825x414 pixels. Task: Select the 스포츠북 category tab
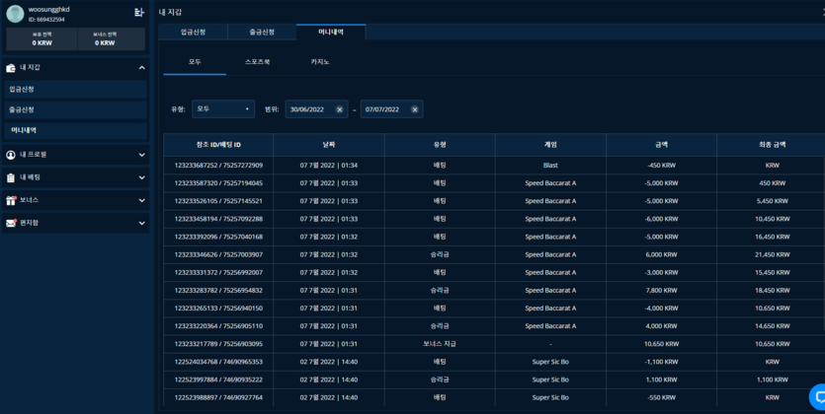[x=257, y=62]
